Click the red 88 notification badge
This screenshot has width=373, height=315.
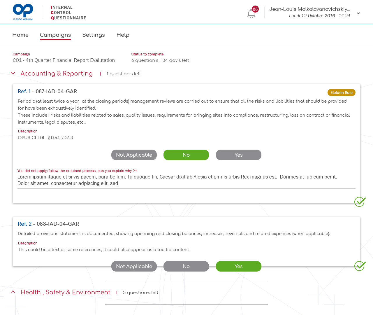click(x=255, y=9)
